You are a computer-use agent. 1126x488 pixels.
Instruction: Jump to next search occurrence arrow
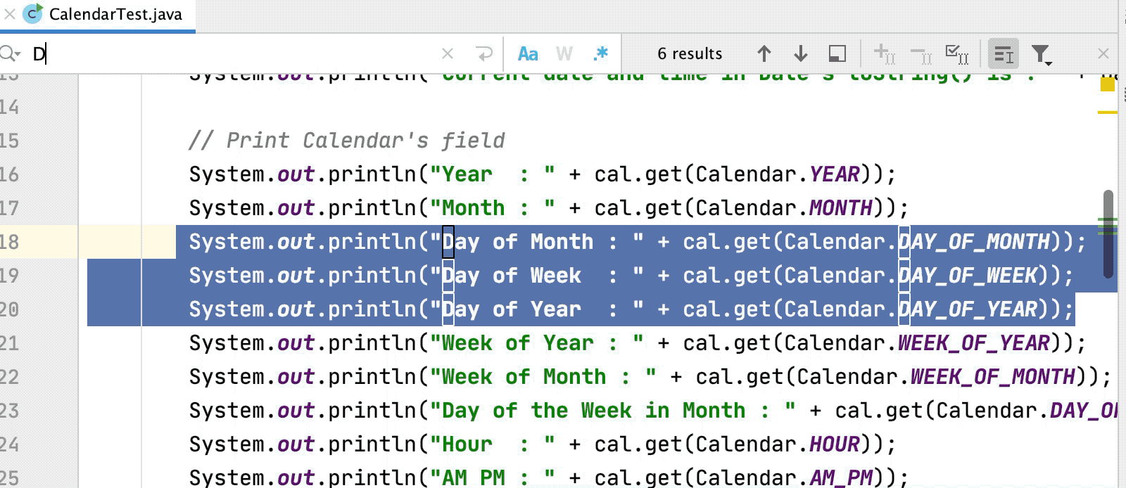pos(800,53)
